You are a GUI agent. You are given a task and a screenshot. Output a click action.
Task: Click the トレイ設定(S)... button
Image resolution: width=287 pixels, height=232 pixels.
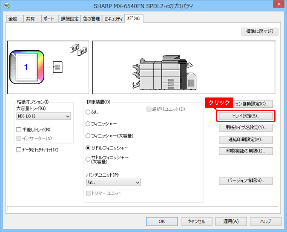click(x=246, y=115)
